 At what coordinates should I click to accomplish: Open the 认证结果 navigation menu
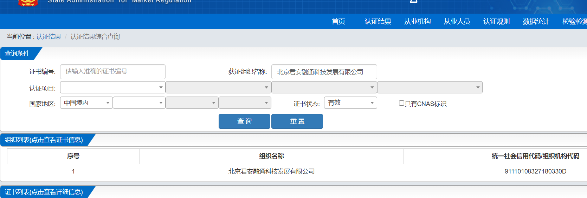pyautogui.click(x=378, y=22)
